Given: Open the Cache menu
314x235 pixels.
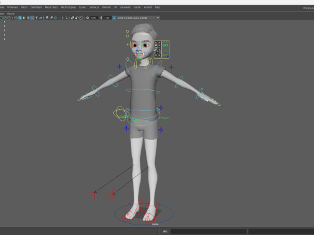Looking at the screenshot, I should click(137, 7).
